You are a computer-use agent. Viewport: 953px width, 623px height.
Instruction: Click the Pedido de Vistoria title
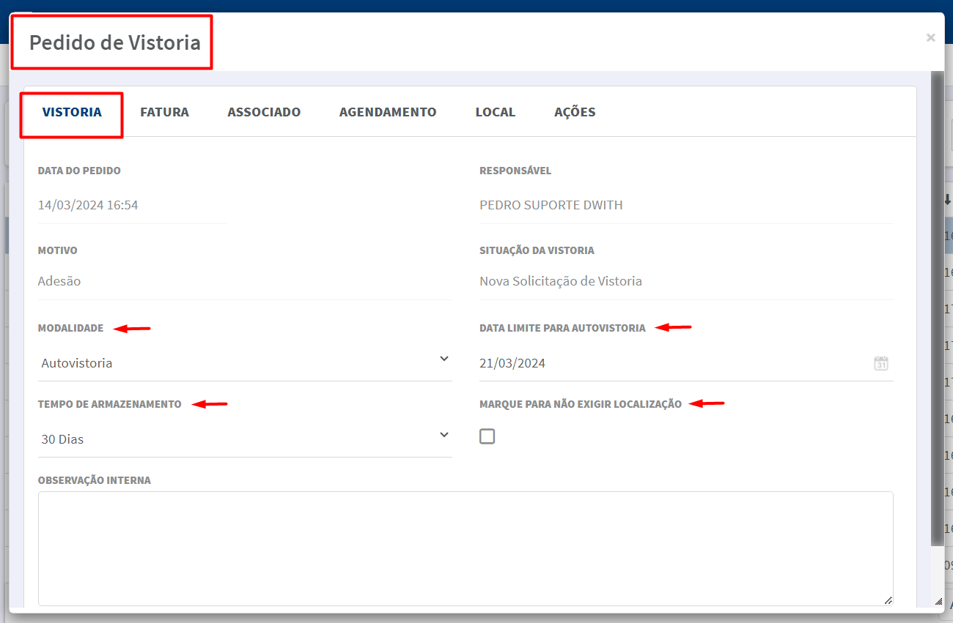coord(115,42)
